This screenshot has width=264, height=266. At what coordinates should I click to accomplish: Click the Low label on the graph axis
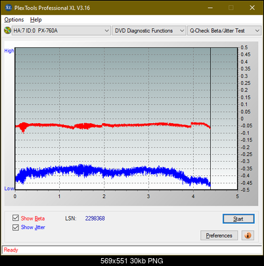click(x=9, y=188)
